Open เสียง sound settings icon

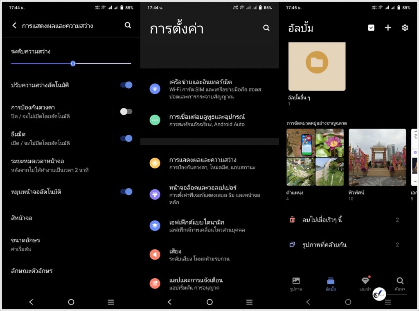(x=155, y=255)
